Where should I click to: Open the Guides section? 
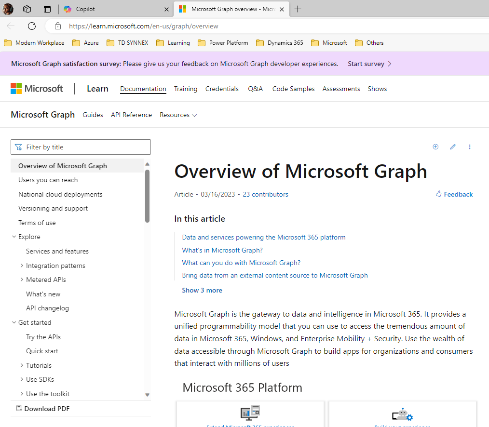93,115
